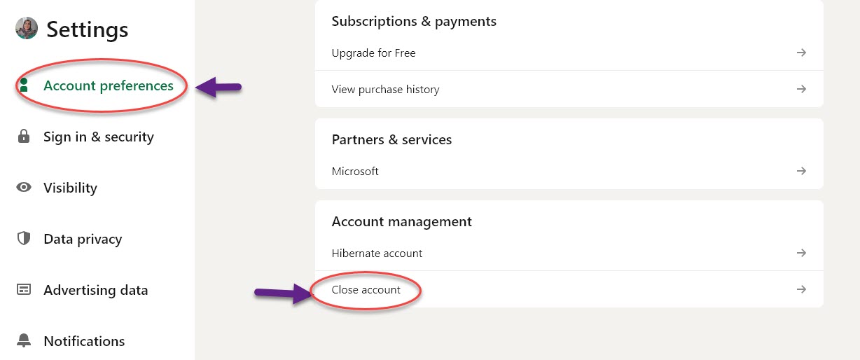Click the Advertising data newspaper icon

point(24,290)
